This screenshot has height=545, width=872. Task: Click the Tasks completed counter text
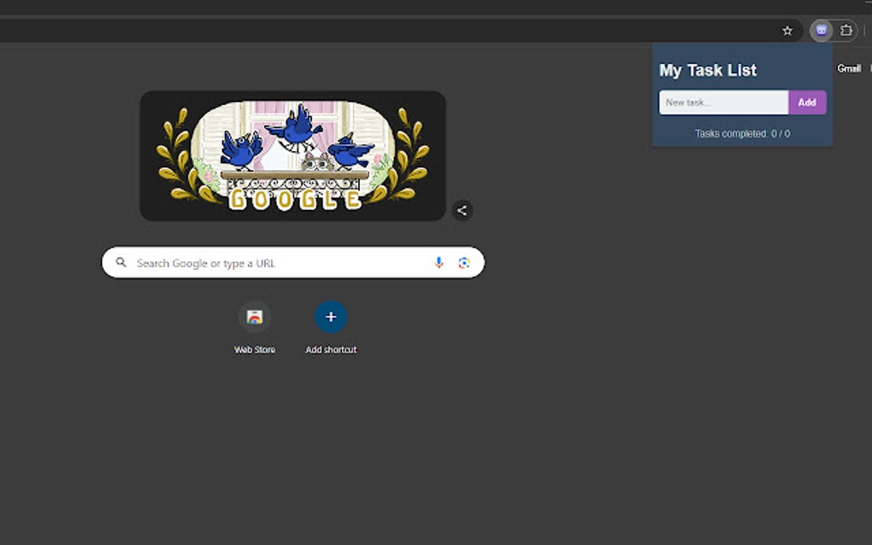point(743,133)
